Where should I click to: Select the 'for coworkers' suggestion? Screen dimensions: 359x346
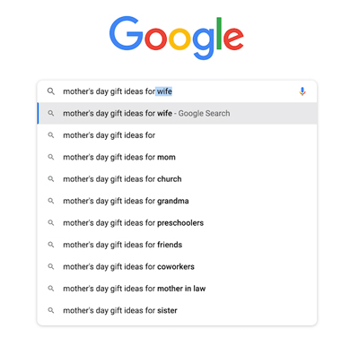point(177,266)
